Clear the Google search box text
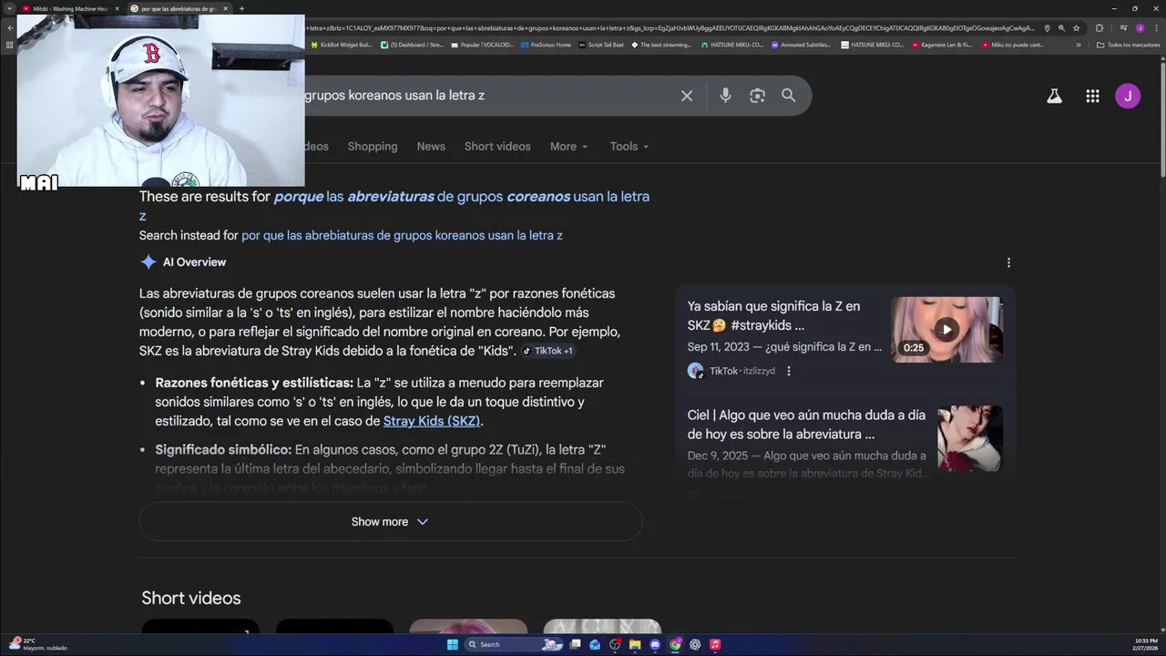This screenshot has width=1166, height=656. coord(687,96)
